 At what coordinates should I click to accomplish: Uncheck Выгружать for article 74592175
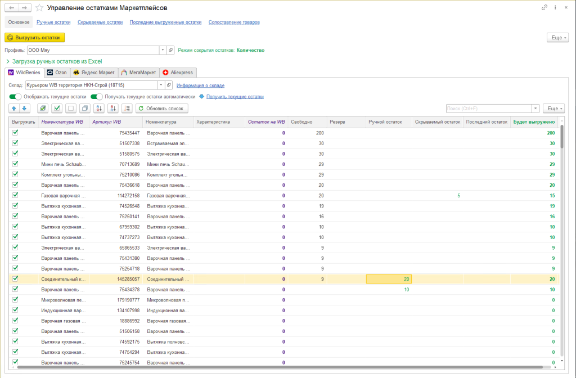click(x=15, y=341)
